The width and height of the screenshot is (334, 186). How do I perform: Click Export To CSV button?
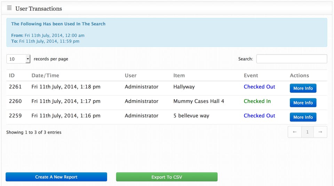coord(167,177)
